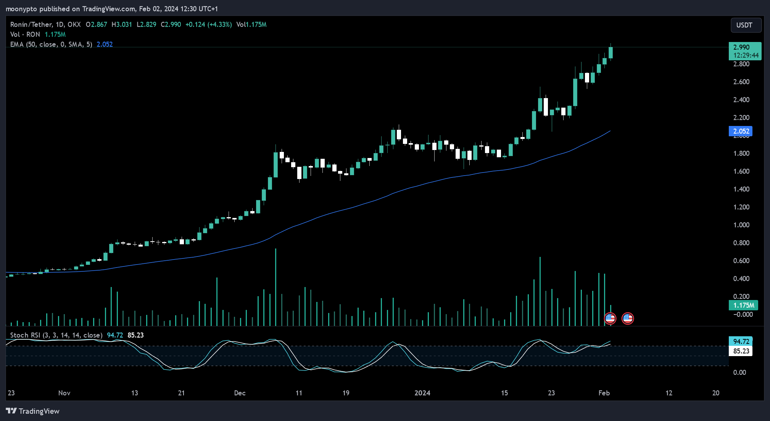Screen dimensions: 770x421
Task: Click the 2.800 price axis label
Action: pos(741,64)
